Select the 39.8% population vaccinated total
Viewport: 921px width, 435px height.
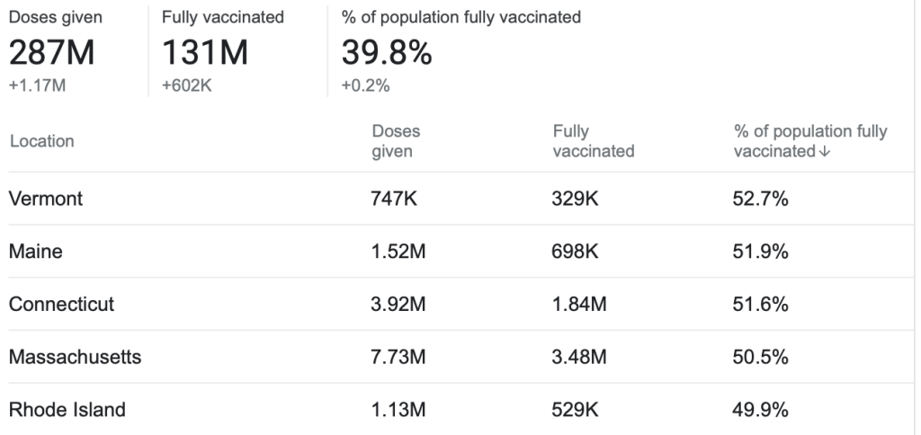(x=387, y=55)
